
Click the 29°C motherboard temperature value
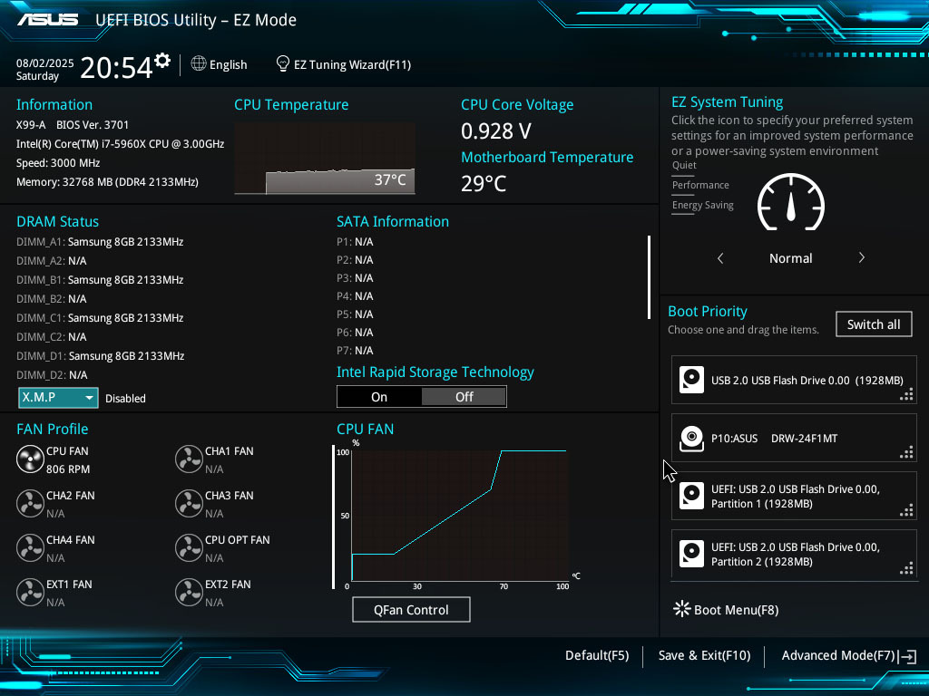point(484,183)
